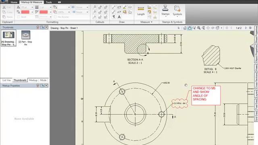Open the font size dropdown
The width and height of the screenshot is (258, 145).
pyautogui.click(x=32, y=7)
